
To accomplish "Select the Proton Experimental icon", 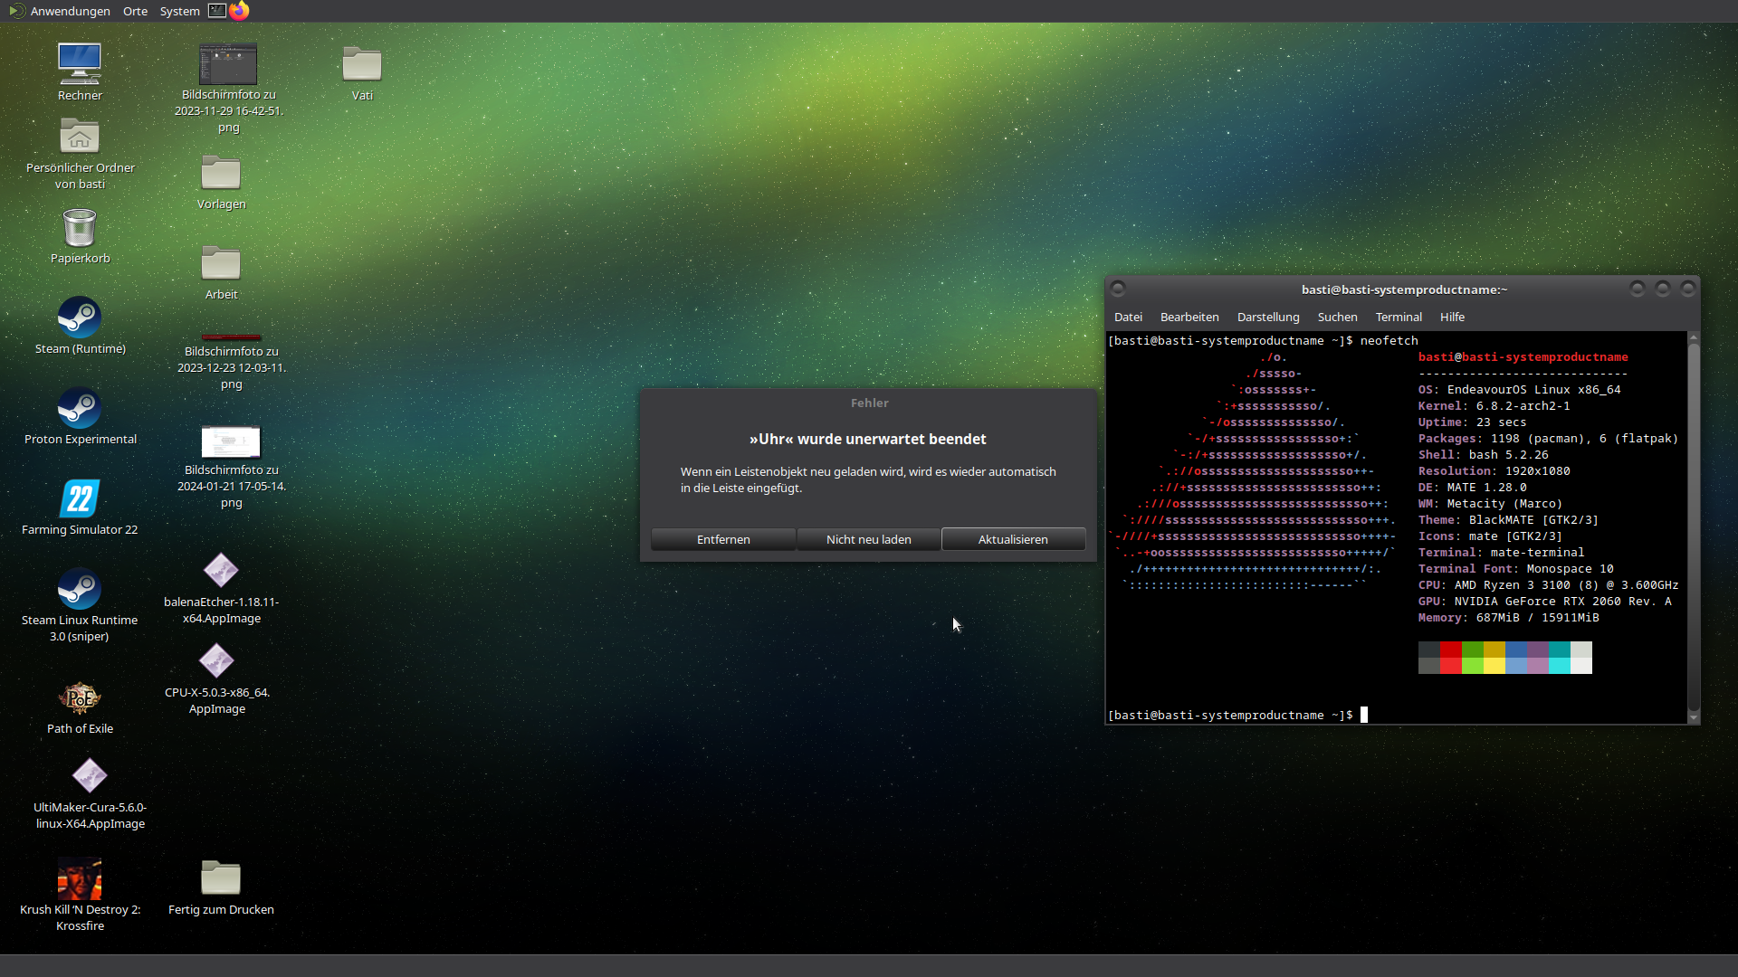I will coord(80,409).
